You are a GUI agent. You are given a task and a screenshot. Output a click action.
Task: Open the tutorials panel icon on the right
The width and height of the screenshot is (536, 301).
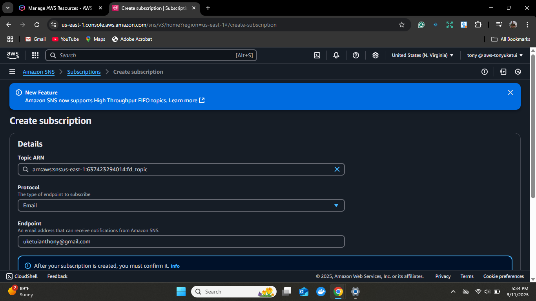[503, 72]
